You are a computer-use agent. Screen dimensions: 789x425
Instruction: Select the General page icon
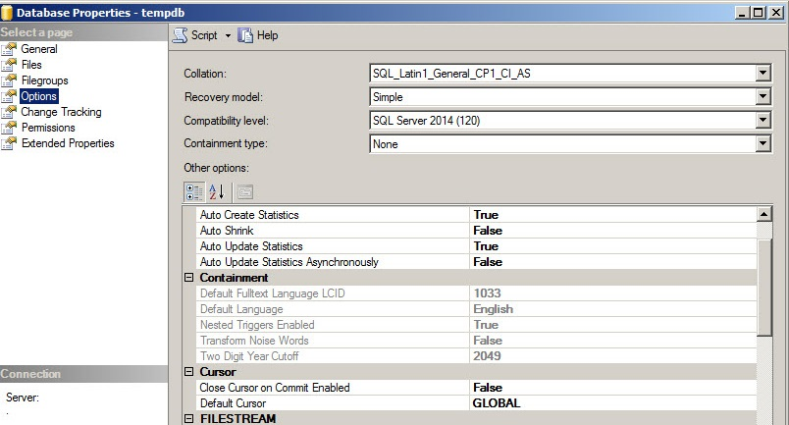point(11,49)
